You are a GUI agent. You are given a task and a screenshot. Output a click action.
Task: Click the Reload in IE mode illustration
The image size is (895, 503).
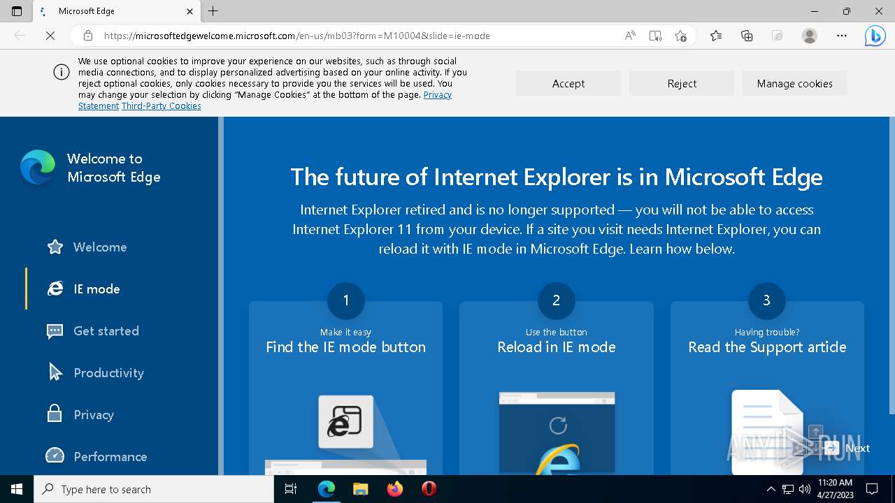pos(557,433)
